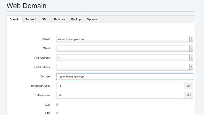Image resolution: width=204 pixels, height=115 pixels.
Task: Click the MB unit beside Harddisk Quota
Action: tap(188, 86)
